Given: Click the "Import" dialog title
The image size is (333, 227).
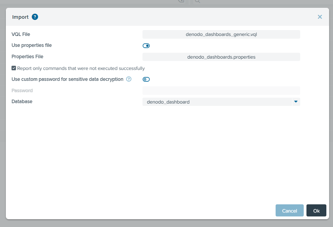Looking at the screenshot, I should [20, 17].
